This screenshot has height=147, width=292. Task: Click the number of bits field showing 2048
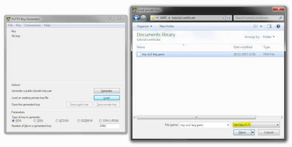[x=109, y=126]
